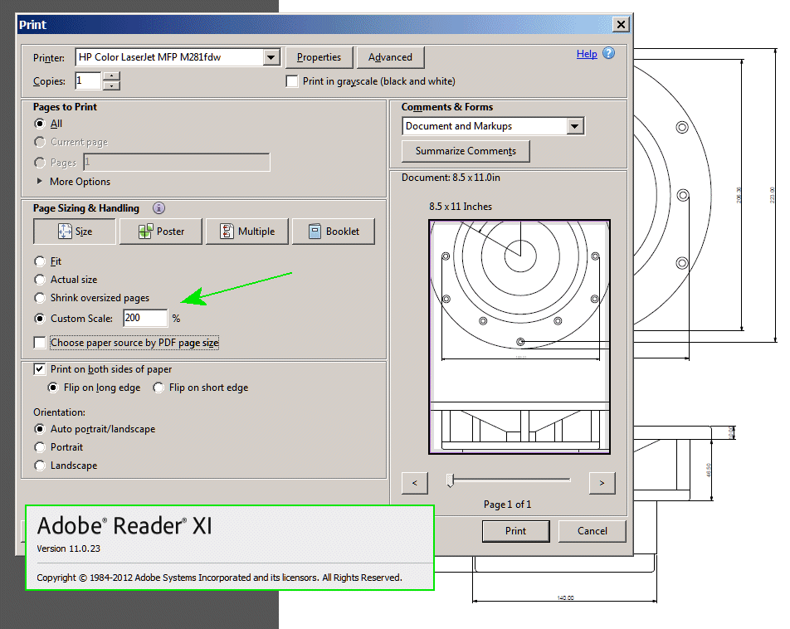Expand the More Options section
Screen dimensions: 790x629
coord(74,182)
